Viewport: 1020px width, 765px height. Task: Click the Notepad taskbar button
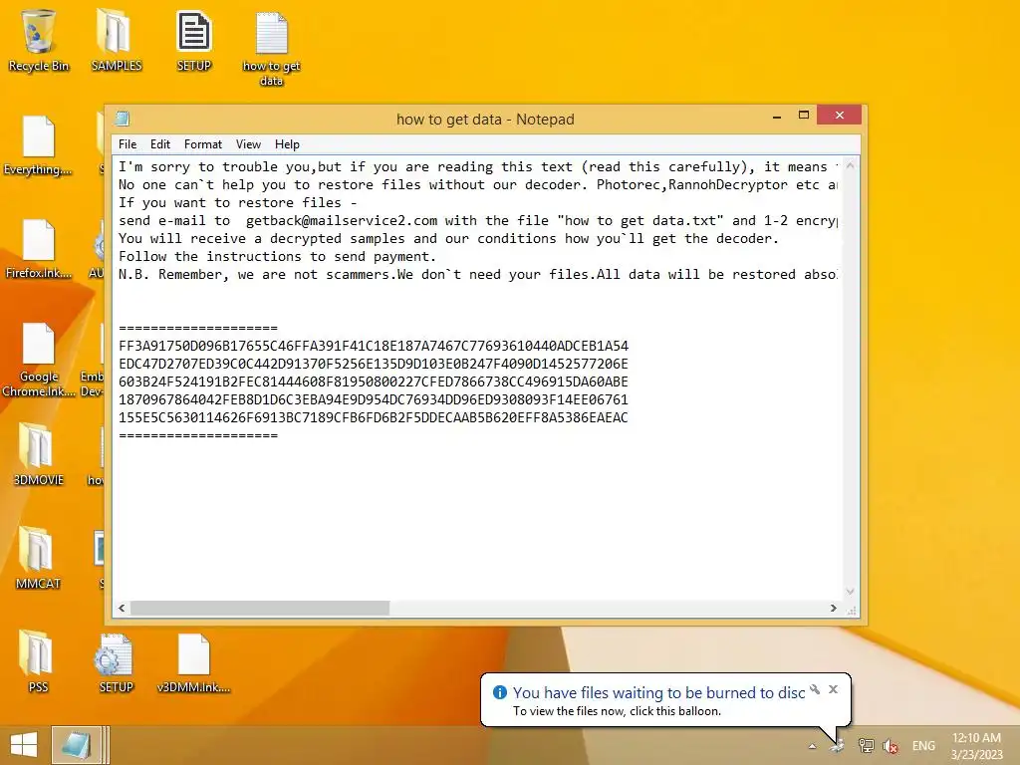76,745
